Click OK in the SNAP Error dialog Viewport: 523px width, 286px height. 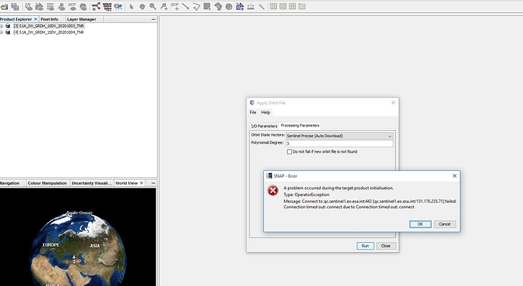coord(420,224)
